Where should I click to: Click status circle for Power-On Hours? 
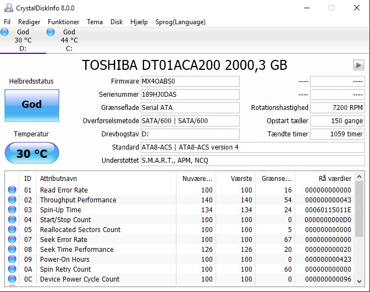pyautogui.click(x=12, y=259)
